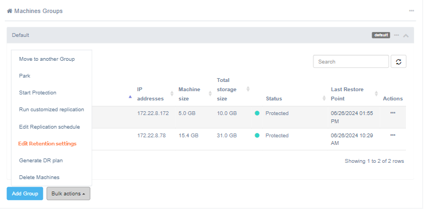
Task: Sort by the Machine size column arrows
Action: coord(210,93)
